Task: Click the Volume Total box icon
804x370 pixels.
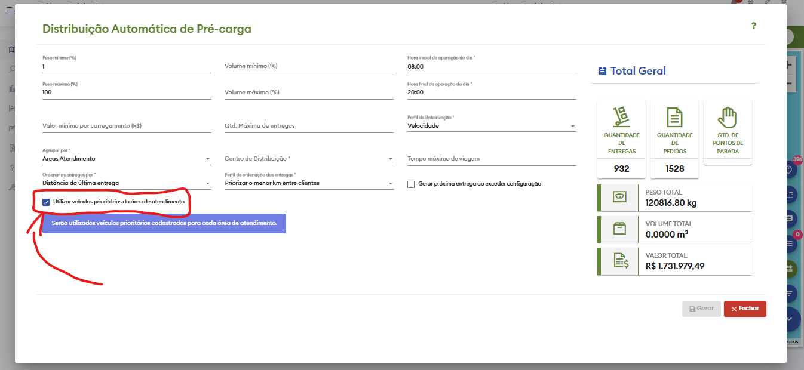Action: tap(619, 229)
